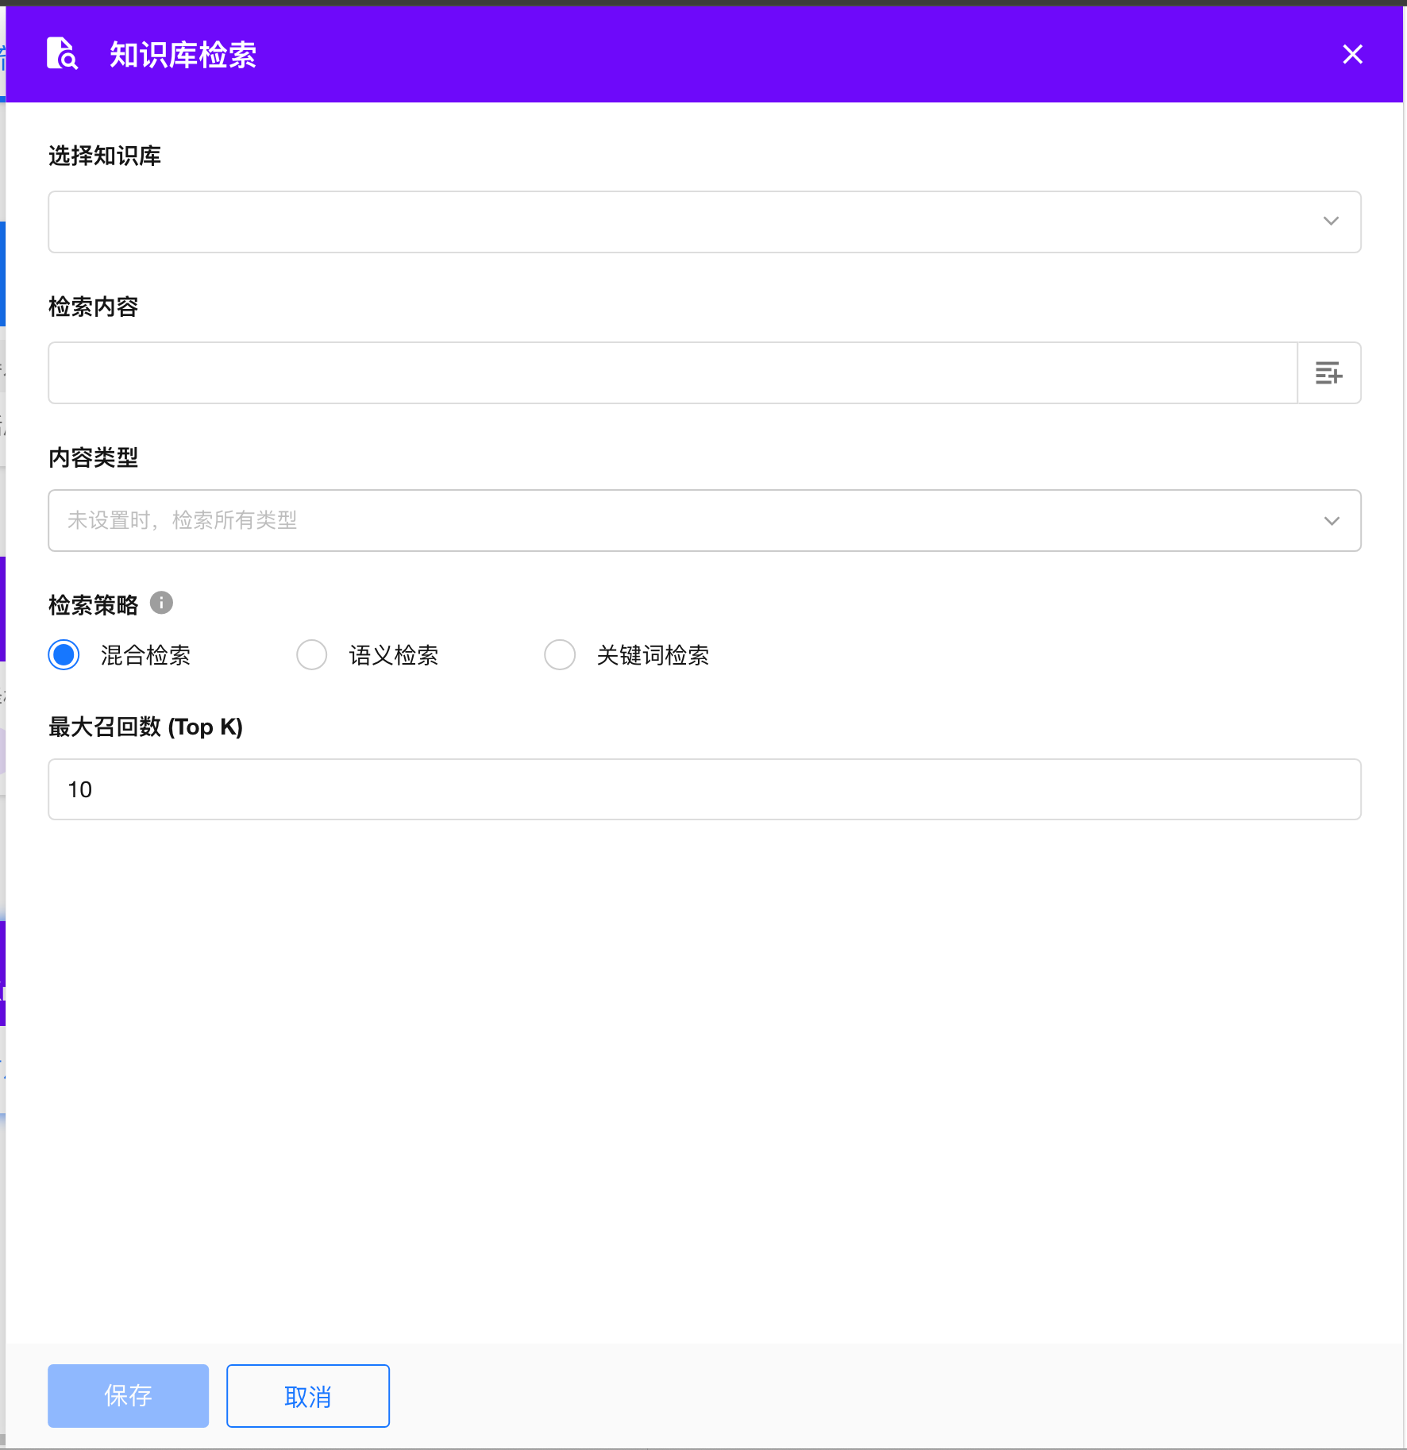Click the 选择知识库 field label
The width and height of the screenshot is (1407, 1450).
[104, 156]
